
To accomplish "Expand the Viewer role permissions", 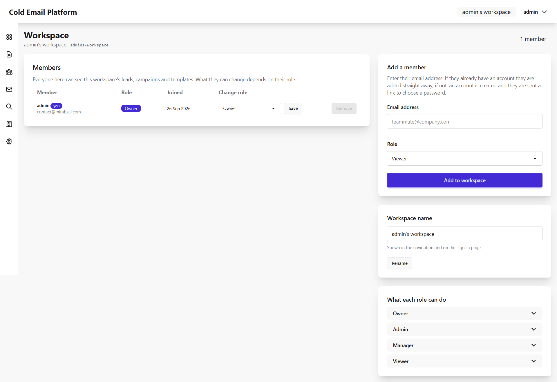I will (464, 361).
